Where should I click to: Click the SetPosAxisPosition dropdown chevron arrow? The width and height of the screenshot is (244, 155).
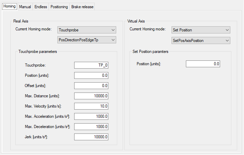point(227,41)
